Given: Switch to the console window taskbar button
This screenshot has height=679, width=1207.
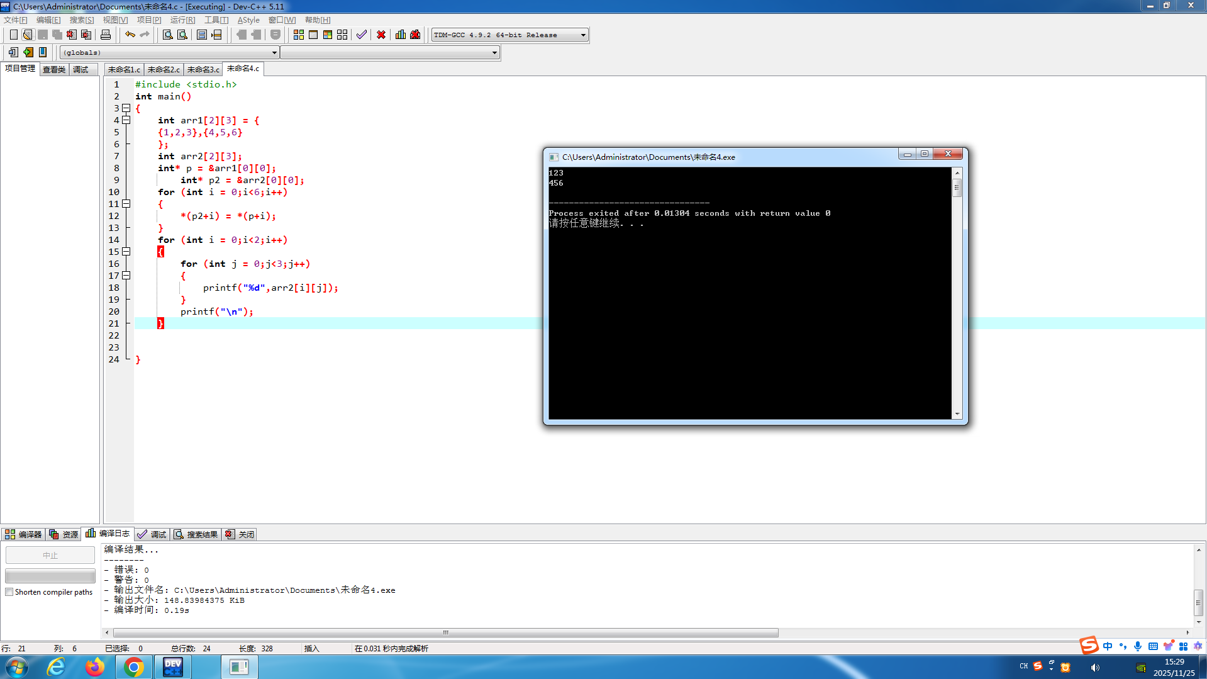Looking at the screenshot, I should 239,667.
